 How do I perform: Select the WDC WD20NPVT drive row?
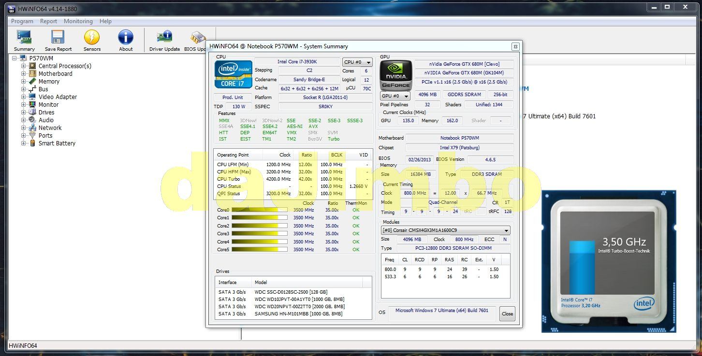[293, 307]
